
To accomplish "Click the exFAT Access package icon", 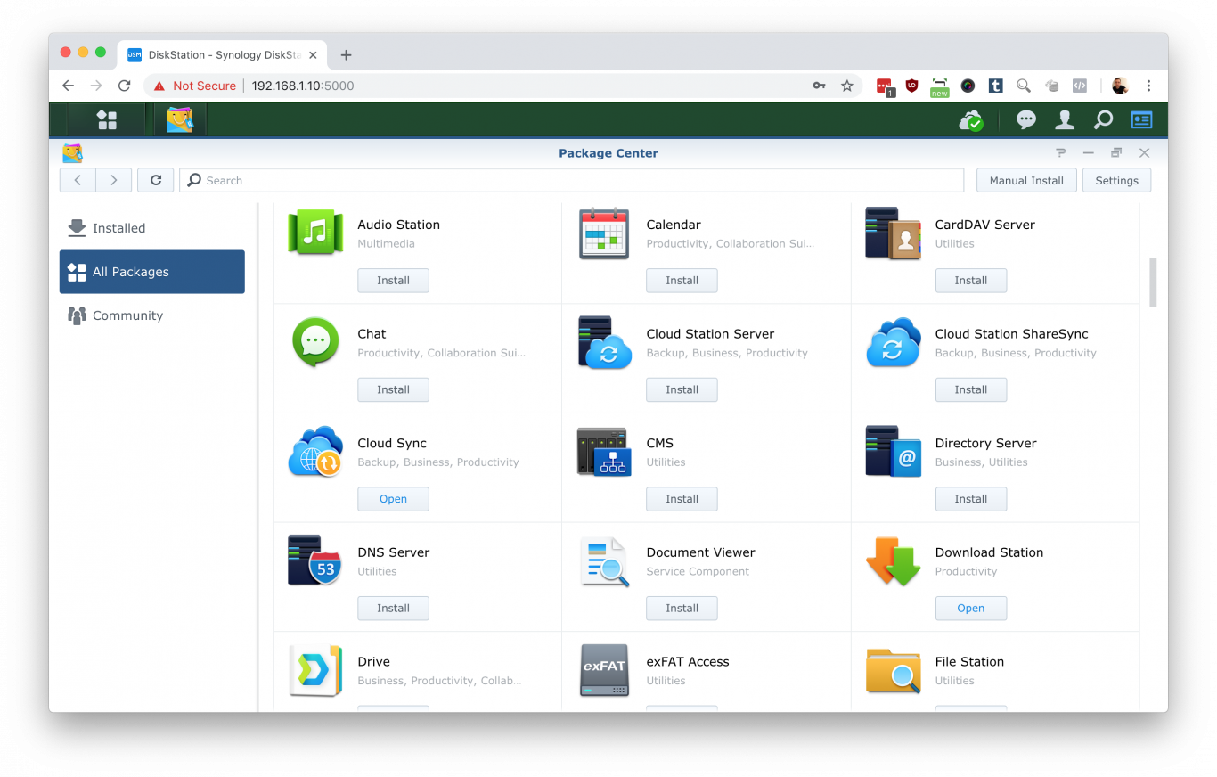I will pos(604,670).
